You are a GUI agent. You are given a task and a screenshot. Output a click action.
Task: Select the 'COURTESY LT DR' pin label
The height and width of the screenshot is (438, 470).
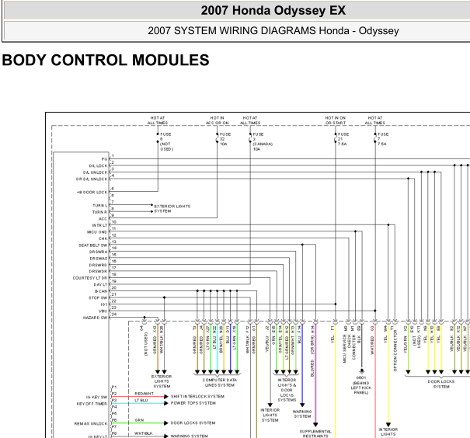tap(90, 278)
